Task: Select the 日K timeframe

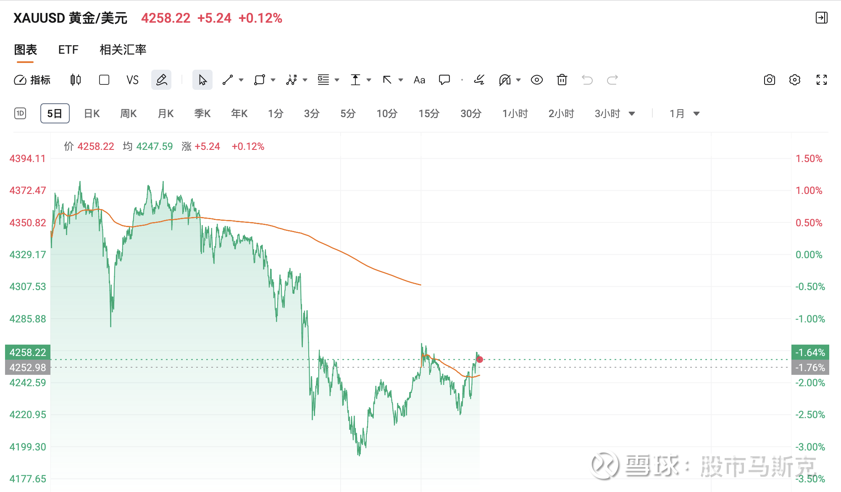Action: pyautogui.click(x=92, y=113)
